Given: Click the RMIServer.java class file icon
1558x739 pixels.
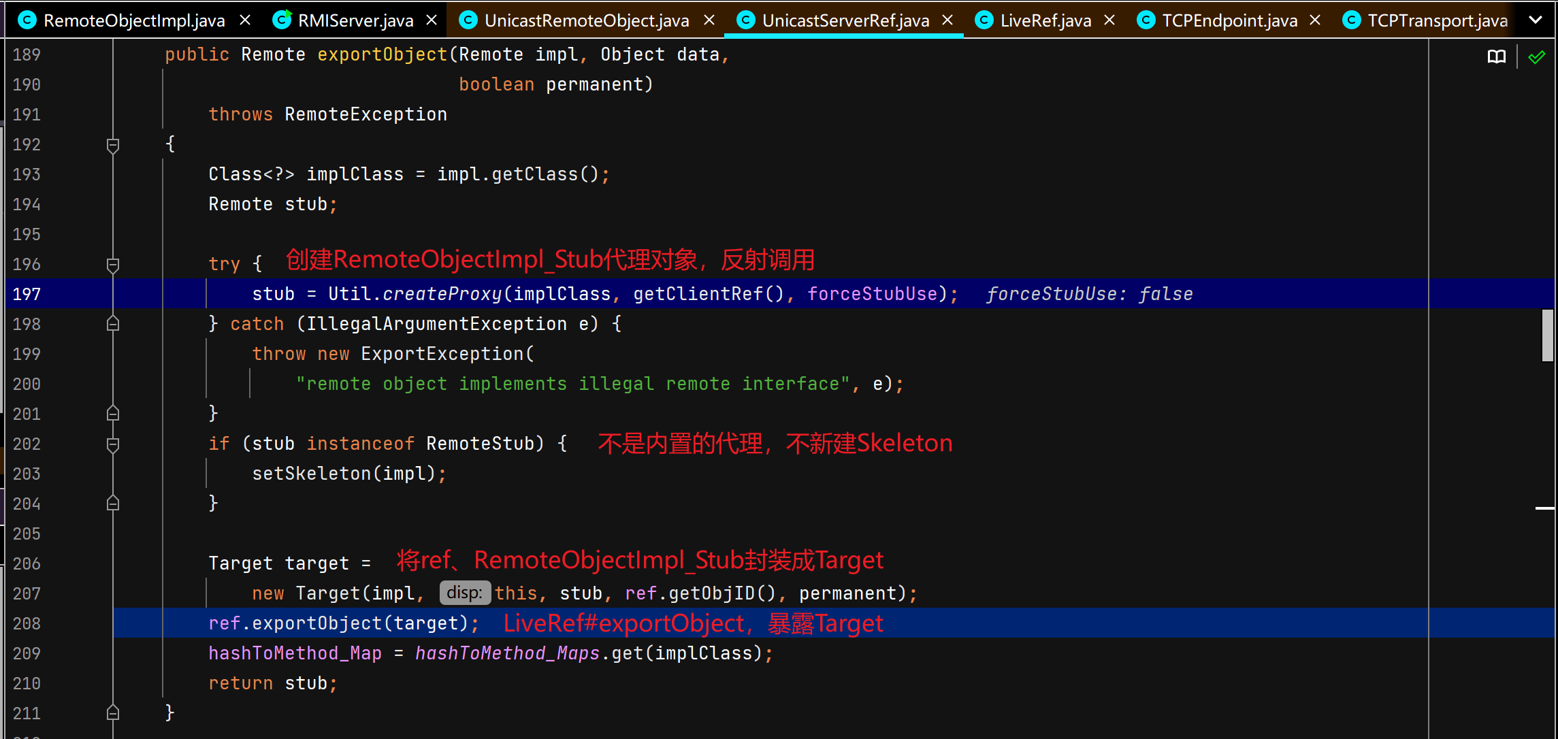Looking at the screenshot, I should (281, 20).
